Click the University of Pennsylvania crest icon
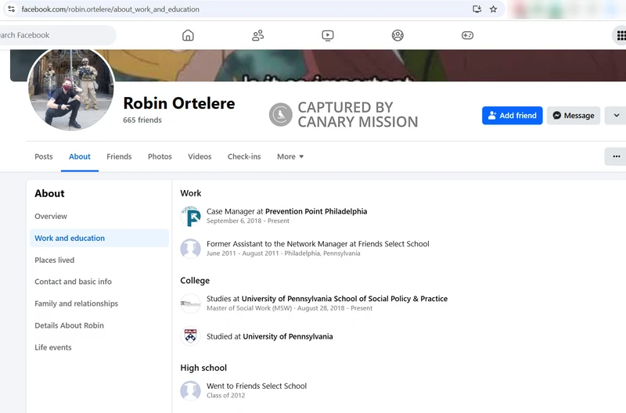 (190, 336)
